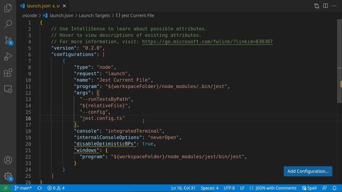Click the Ln 16, Col 31 status item
The height and width of the screenshot is (192, 342).
tap(183, 188)
